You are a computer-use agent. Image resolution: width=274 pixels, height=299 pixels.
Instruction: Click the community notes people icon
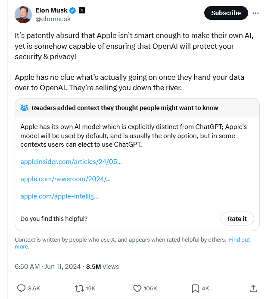click(25, 108)
